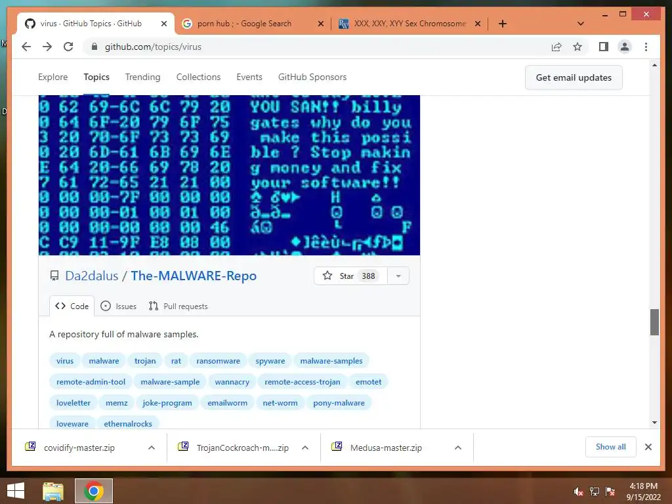This screenshot has width=672, height=504.
Task: Open the Trending nav item
Action: tap(142, 77)
